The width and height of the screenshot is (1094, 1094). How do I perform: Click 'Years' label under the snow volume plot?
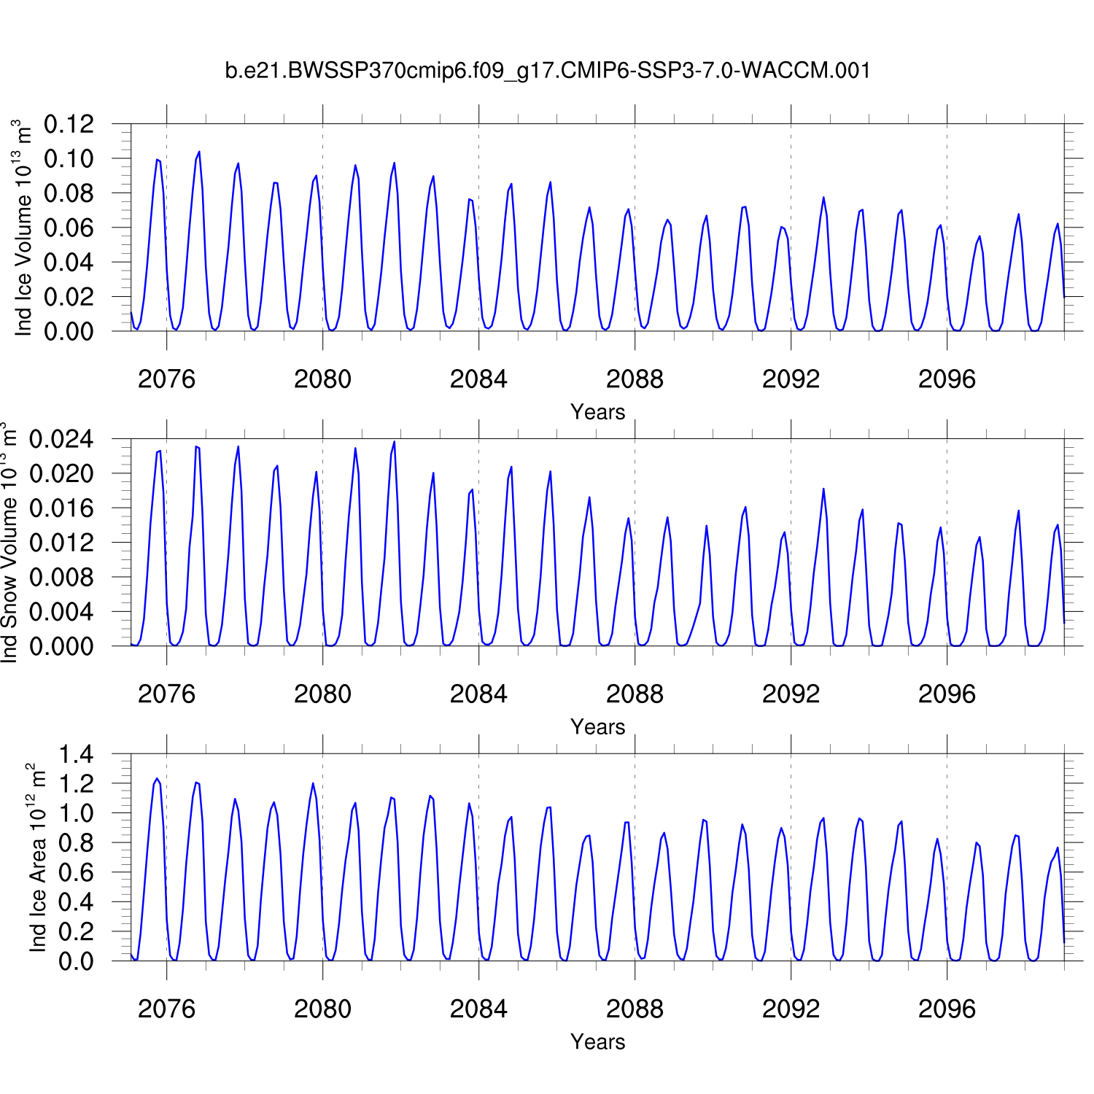(x=597, y=727)
